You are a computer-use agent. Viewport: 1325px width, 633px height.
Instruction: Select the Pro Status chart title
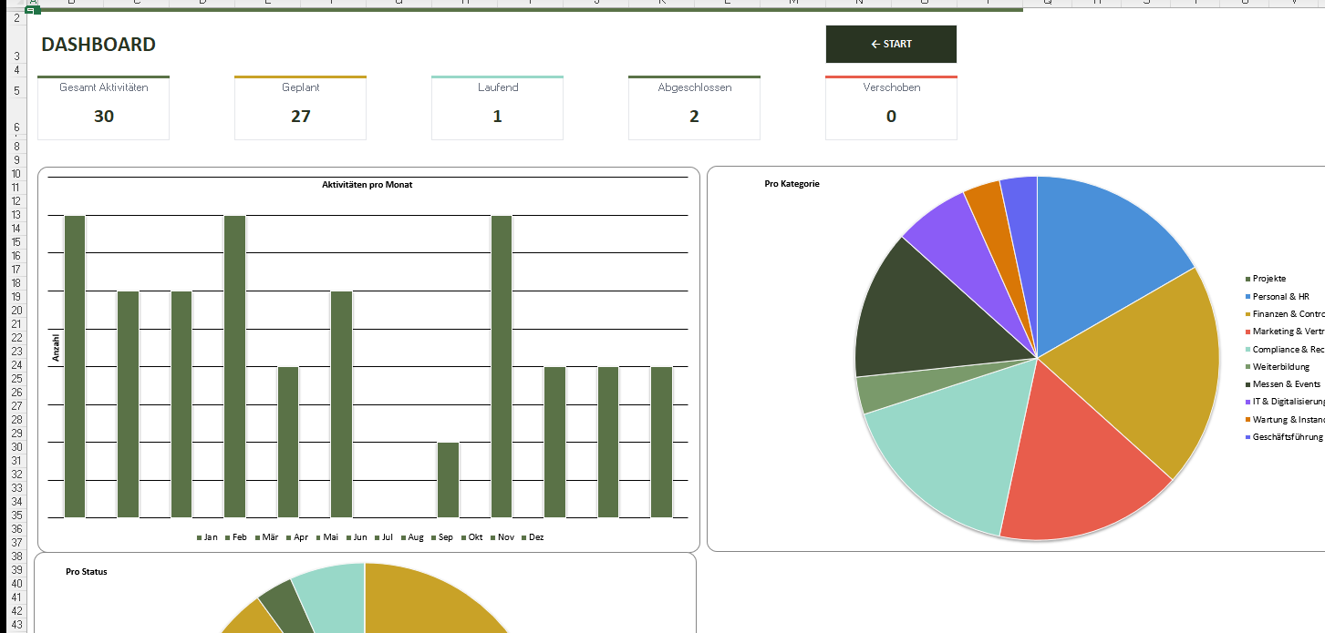[x=87, y=572]
